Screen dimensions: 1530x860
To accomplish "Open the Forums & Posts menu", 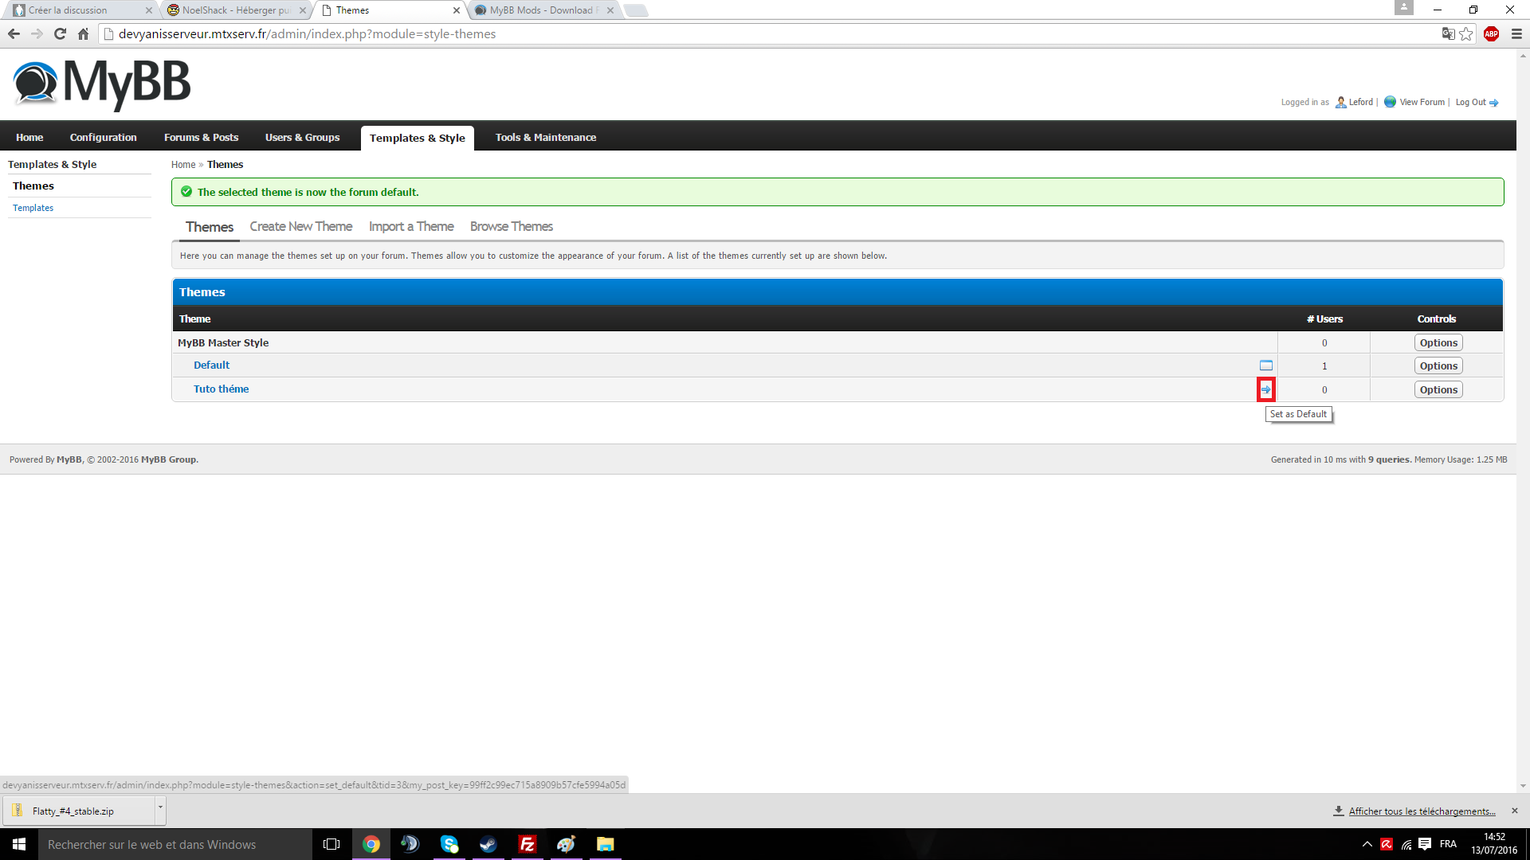I will pyautogui.click(x=201, y=138).
